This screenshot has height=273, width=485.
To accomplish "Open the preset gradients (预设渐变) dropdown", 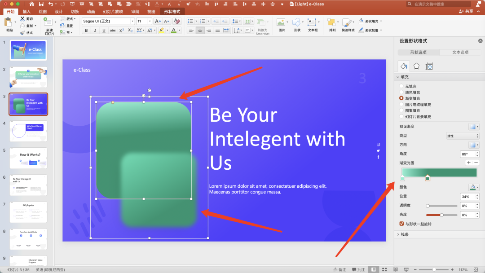I will (x=474, y=127).
